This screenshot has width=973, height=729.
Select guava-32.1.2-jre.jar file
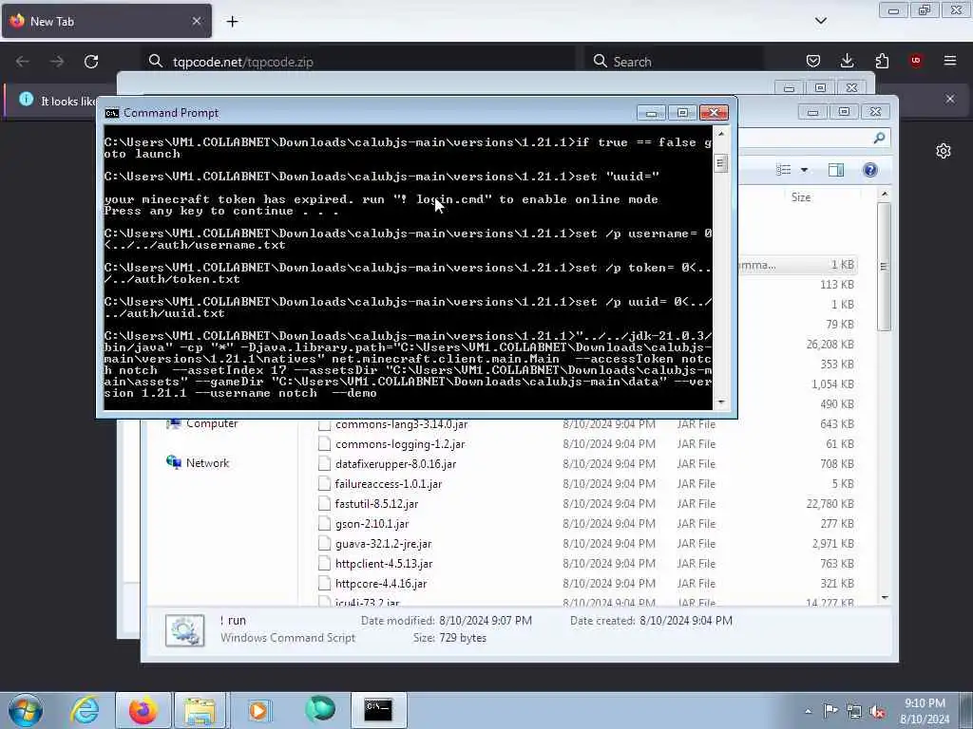[x=384, y=544]
